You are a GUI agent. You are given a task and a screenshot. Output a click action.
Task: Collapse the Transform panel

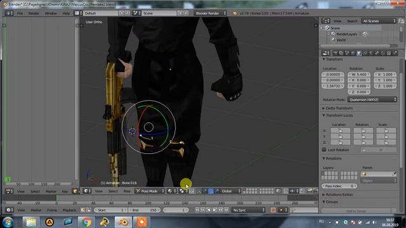tap(333, 59)
